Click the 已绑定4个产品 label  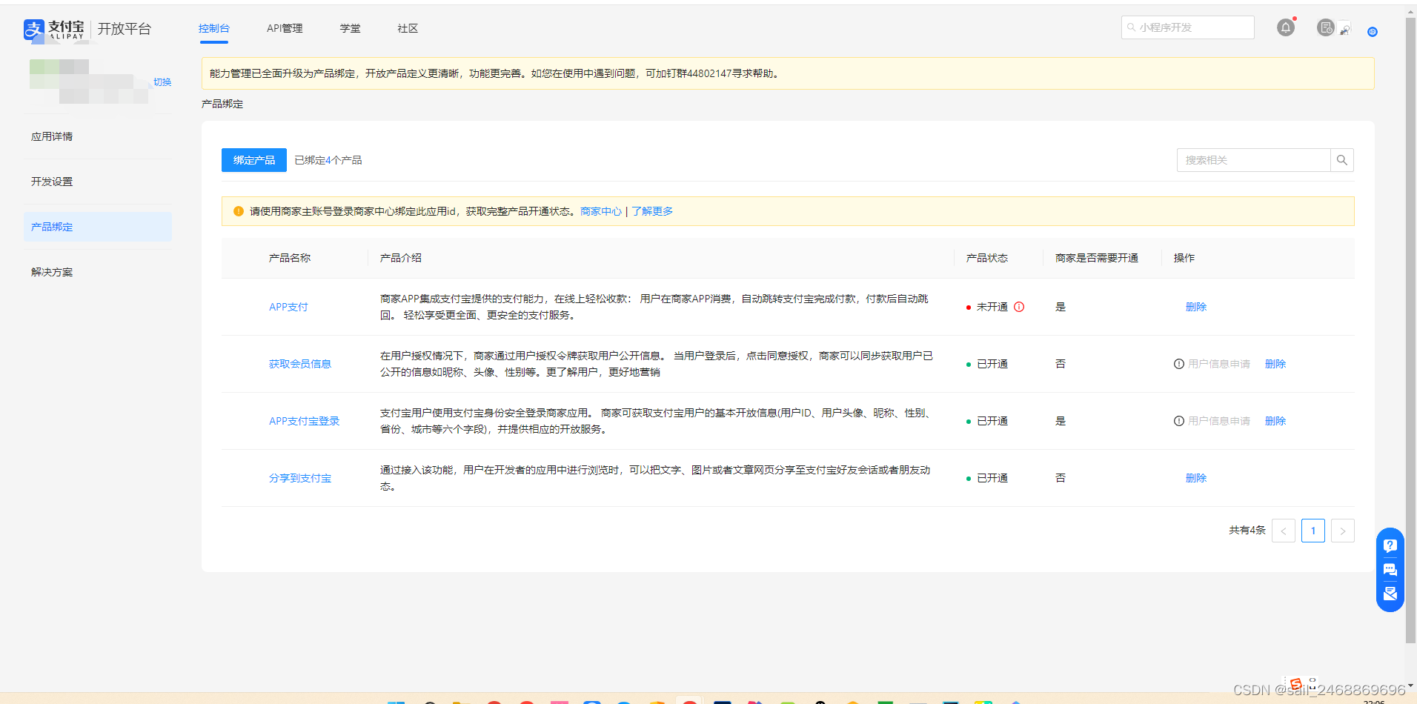click(328, 160)
